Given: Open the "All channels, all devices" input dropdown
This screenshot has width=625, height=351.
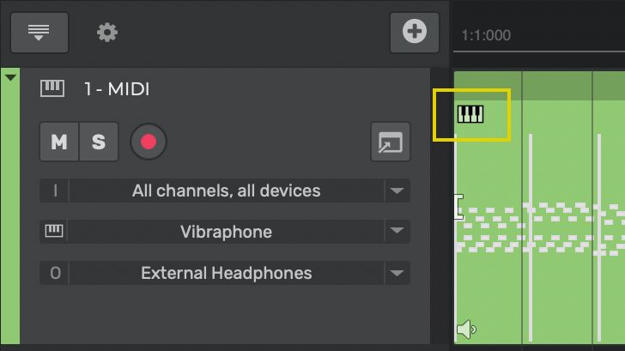Looking at the screenshot, I should [225, 191].
